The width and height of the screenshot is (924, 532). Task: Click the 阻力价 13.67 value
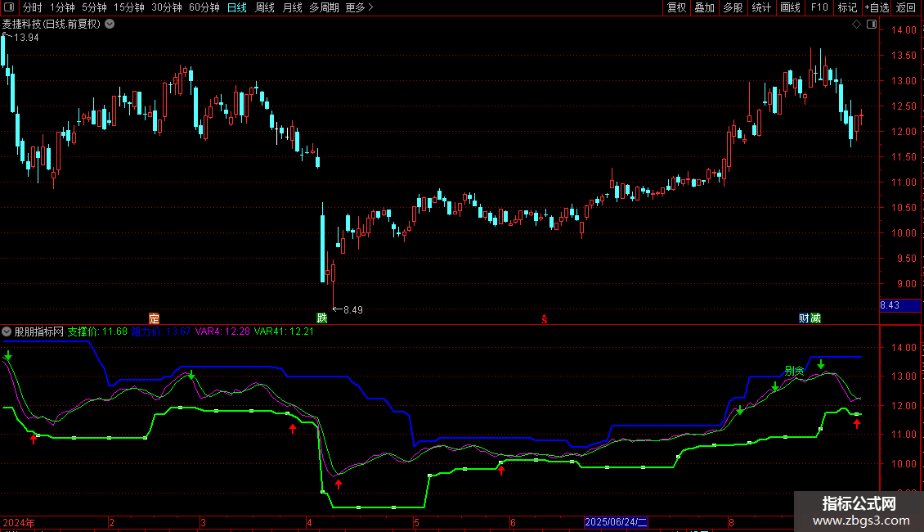(x=161, y=331)
